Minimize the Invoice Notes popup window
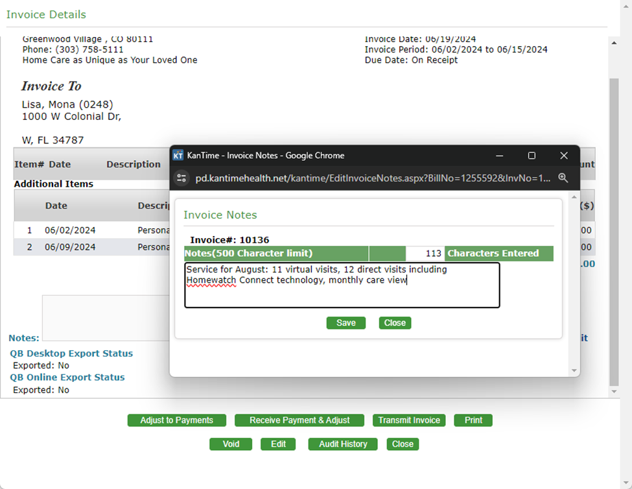This screenshot has height=489, width=632. [500, 156]
